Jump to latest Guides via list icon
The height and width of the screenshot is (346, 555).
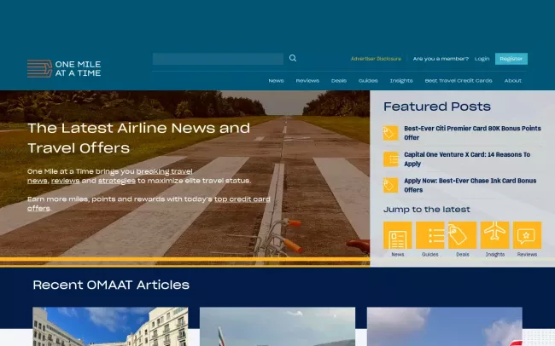pos(430,235)
